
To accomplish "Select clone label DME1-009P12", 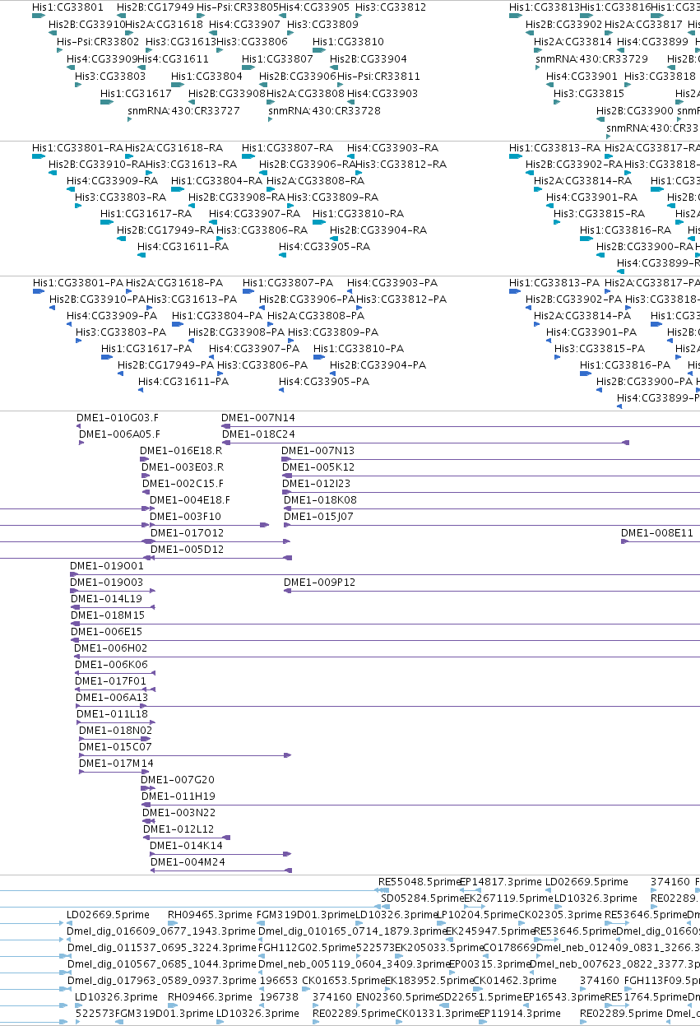I will click(320, 583).
